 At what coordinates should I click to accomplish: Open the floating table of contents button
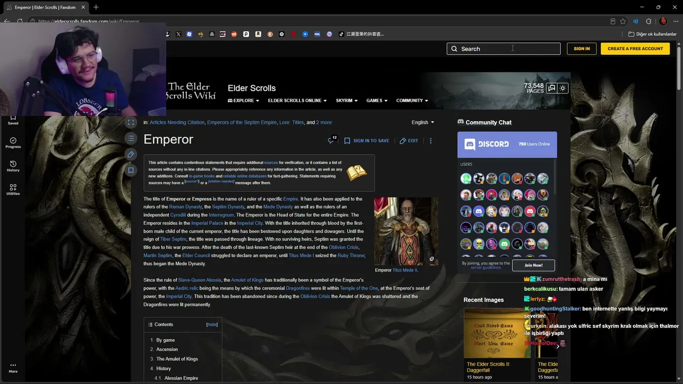coord(131,139)
